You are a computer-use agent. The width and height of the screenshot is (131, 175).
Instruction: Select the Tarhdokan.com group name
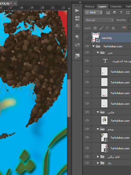tap(113, 46)
